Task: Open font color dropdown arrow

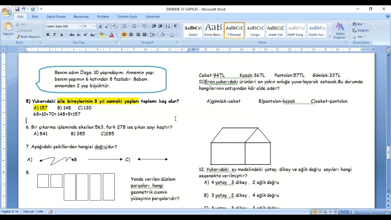Action: pyautogui.click(x=116, y=35)
